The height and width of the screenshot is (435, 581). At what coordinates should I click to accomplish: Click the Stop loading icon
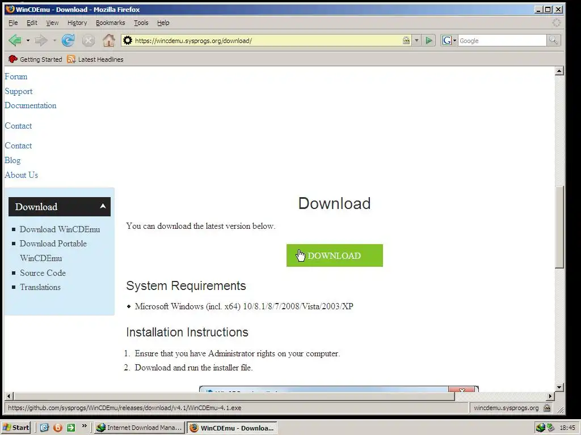click(88, 40)
